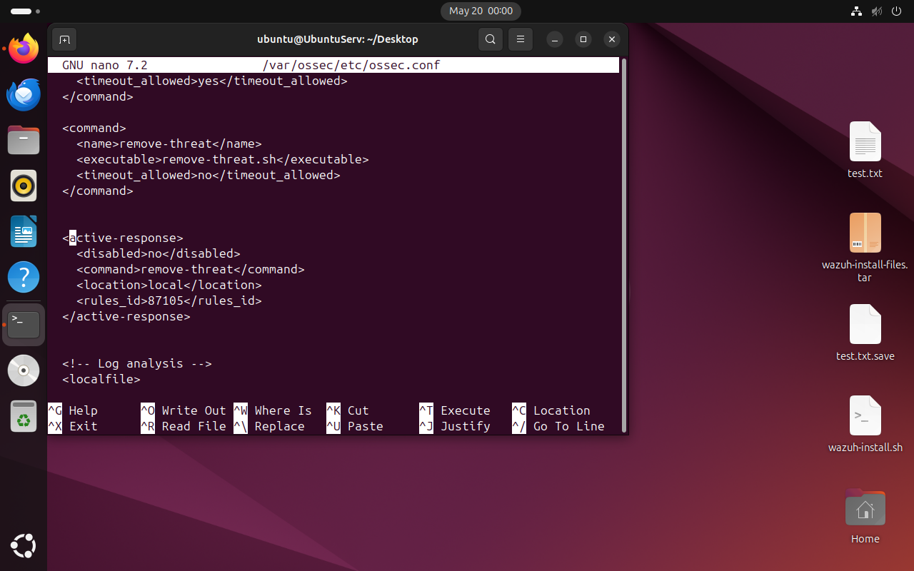Click the opening <active-response> tag line
This screenshot has height=571, width=914.
click(x=123, y=238)
